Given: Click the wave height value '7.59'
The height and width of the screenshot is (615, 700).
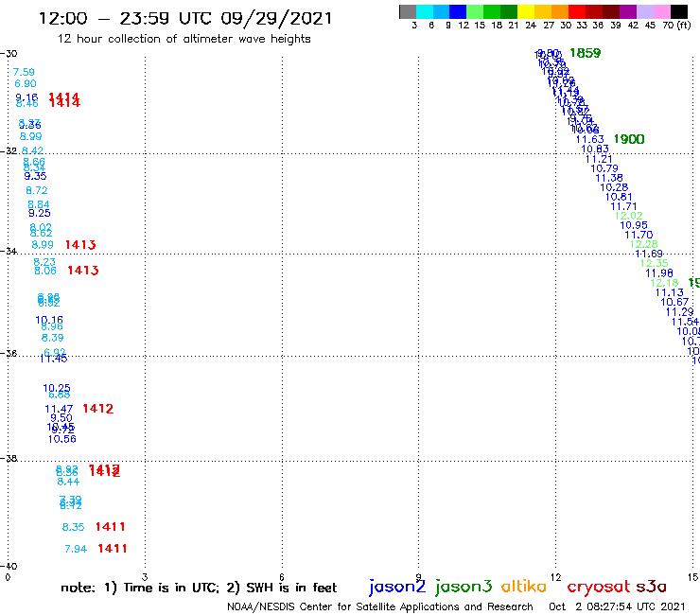Looking at the screenshot, I should (x=24, y=72).
